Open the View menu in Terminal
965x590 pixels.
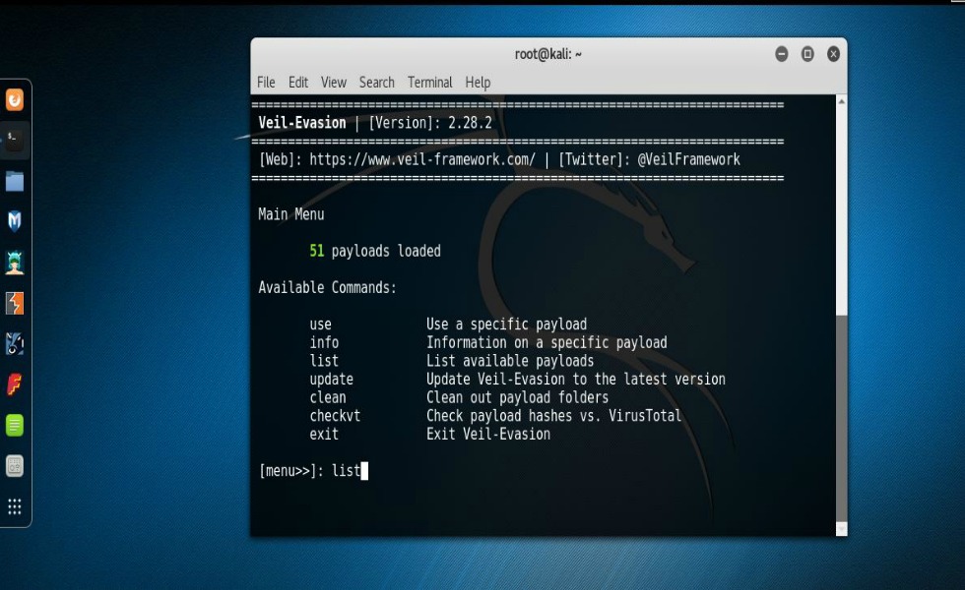click(x=334, y=83)
